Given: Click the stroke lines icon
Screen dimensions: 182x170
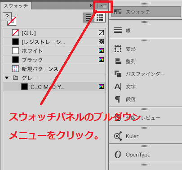Looking at the screenshot, I should [x=118, y=30].
